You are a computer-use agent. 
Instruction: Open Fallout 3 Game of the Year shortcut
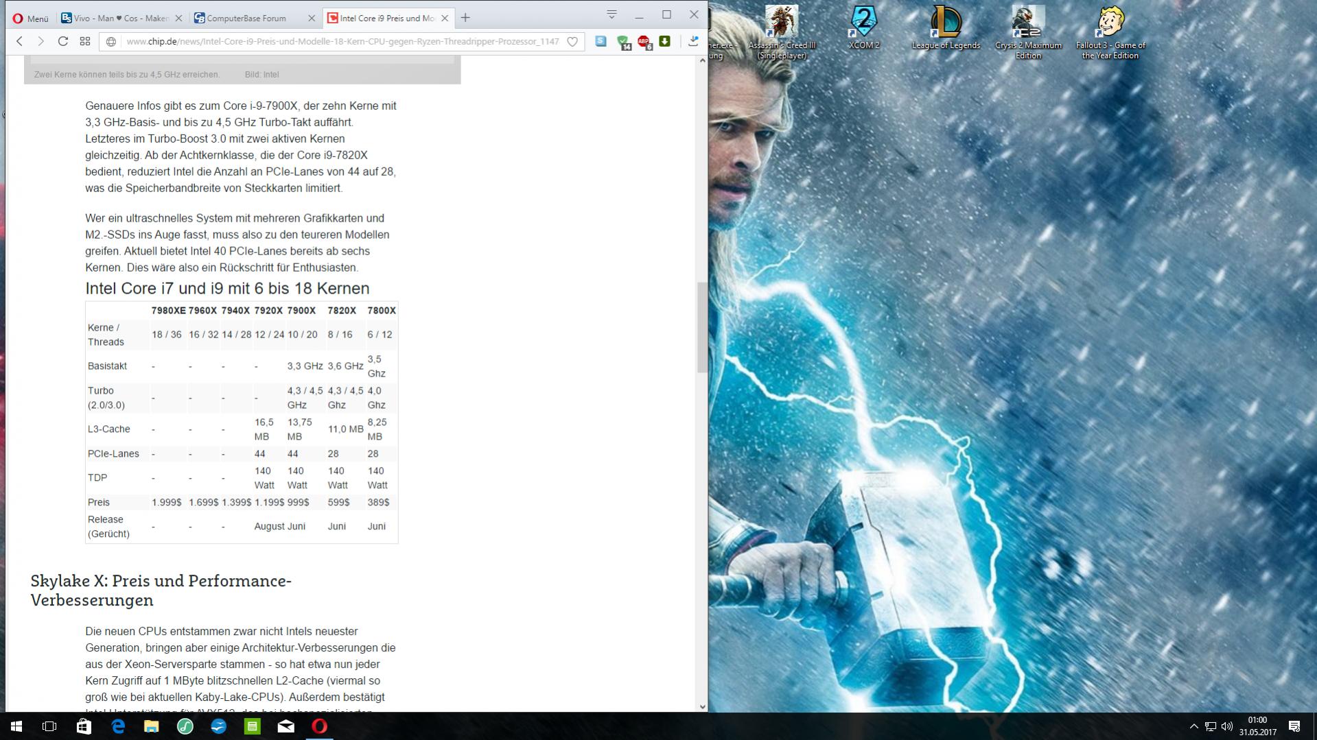click(x=1110, y=32)
